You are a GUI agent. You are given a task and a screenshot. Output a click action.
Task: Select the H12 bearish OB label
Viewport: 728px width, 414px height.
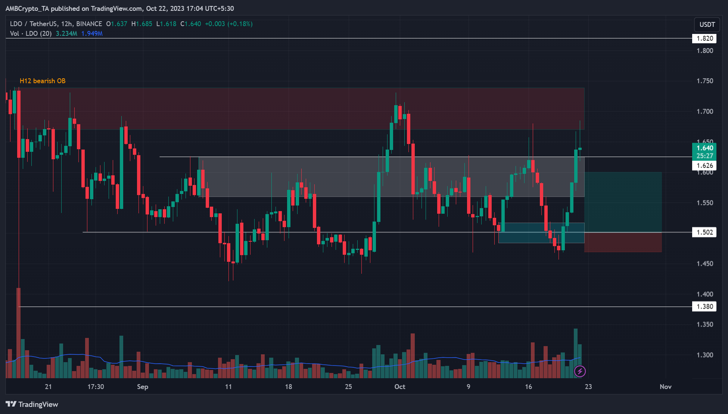click(x=43, y=81)
